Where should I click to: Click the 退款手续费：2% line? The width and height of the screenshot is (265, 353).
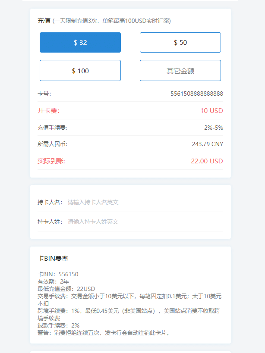(58, 325)
